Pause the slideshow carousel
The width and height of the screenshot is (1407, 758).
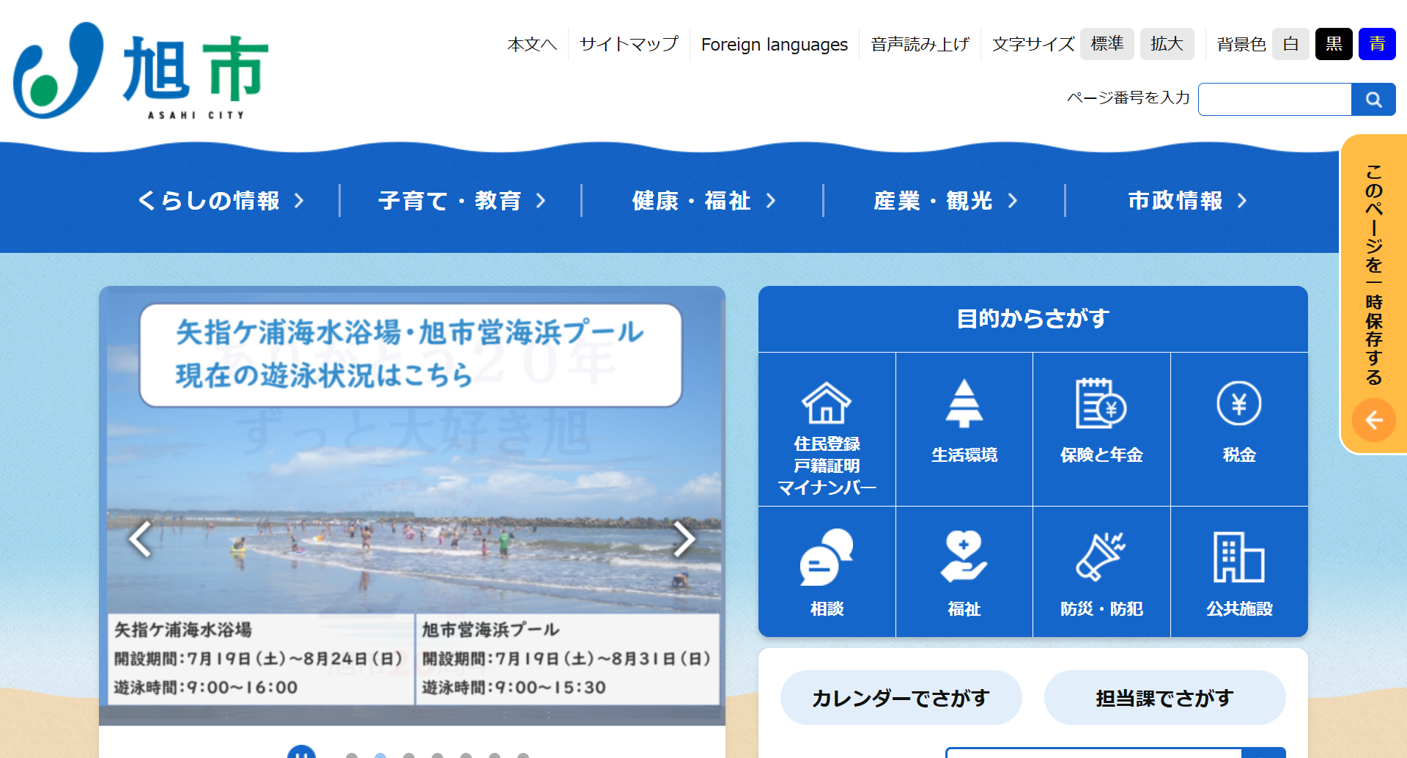[x=301, y=752]
